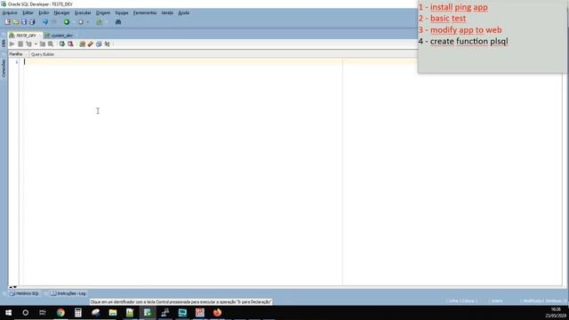Open Task View on the taskbar
This screenshot has height=320, width=569.
(43, 312)
